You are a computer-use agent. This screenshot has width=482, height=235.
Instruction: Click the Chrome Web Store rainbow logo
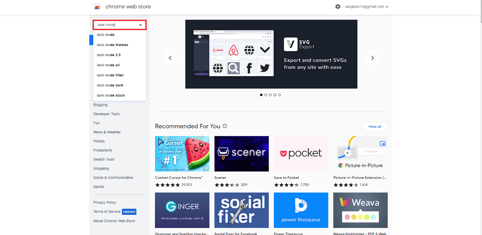(x=97, y=7)
